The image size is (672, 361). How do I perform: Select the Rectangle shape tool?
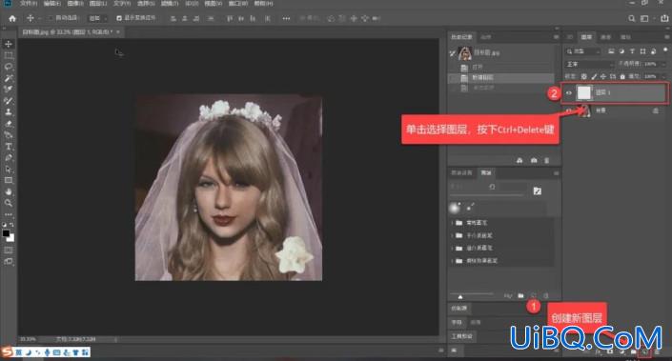click(9, 180)
